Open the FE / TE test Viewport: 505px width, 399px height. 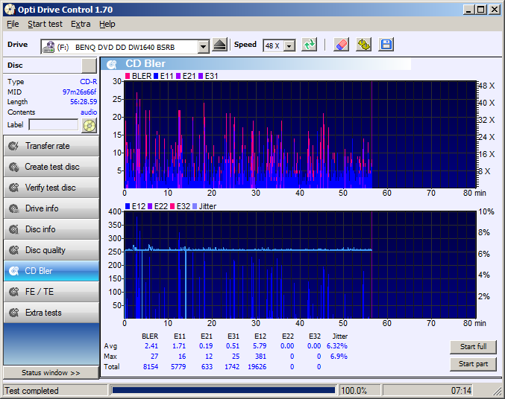click(x=51, y=292)
